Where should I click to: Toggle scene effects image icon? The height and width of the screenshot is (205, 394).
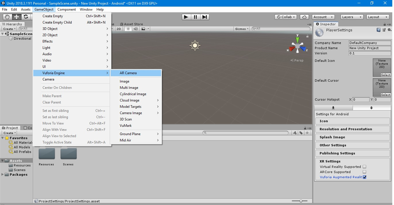click(x=143, y=29)
